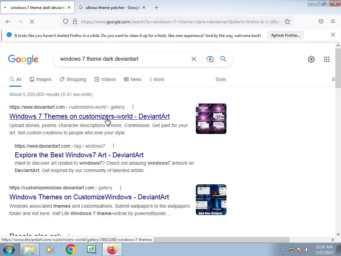Go to Google home via the logo
Viewport: 341px width, 256px height.
coord(23,59)
